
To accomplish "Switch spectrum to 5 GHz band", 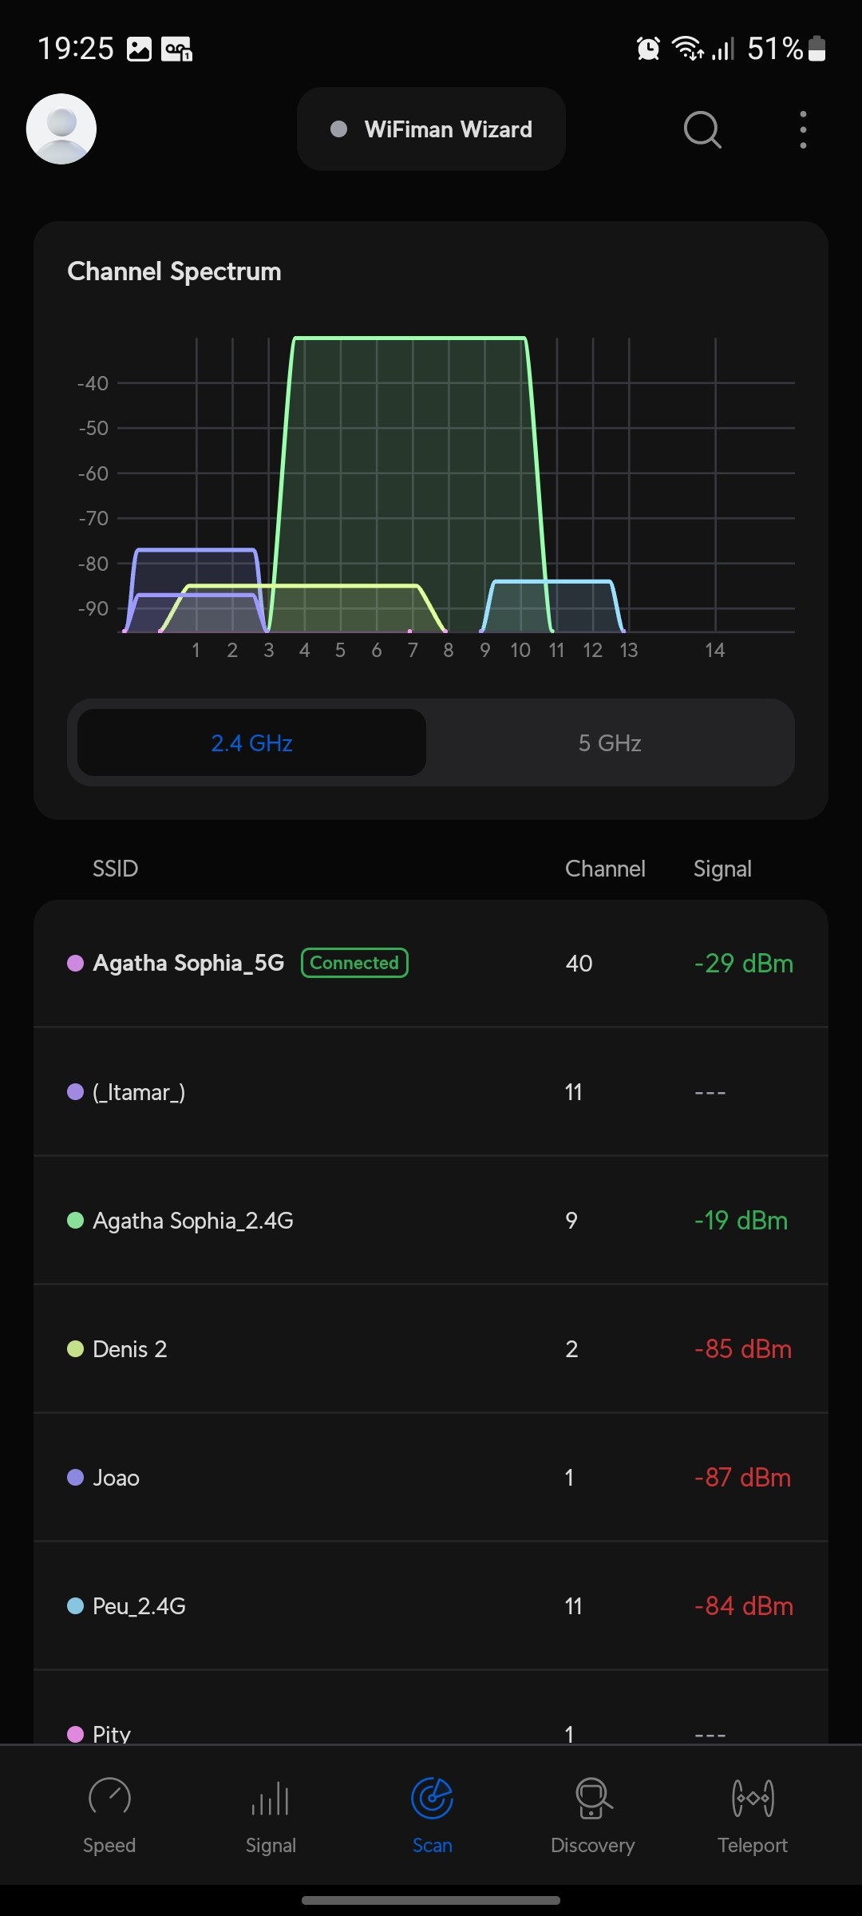I will (610, 743).
